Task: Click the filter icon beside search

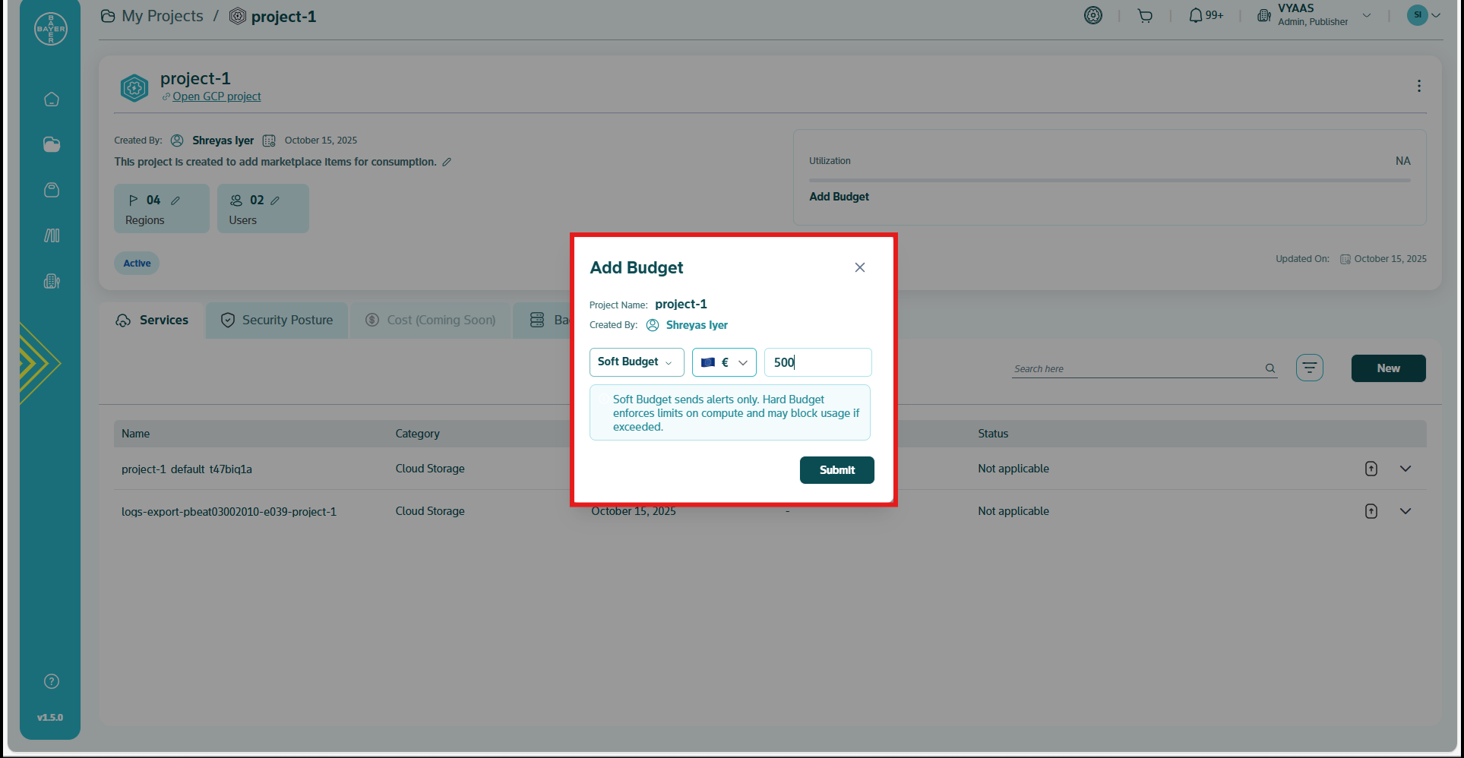Action: 1309,368
